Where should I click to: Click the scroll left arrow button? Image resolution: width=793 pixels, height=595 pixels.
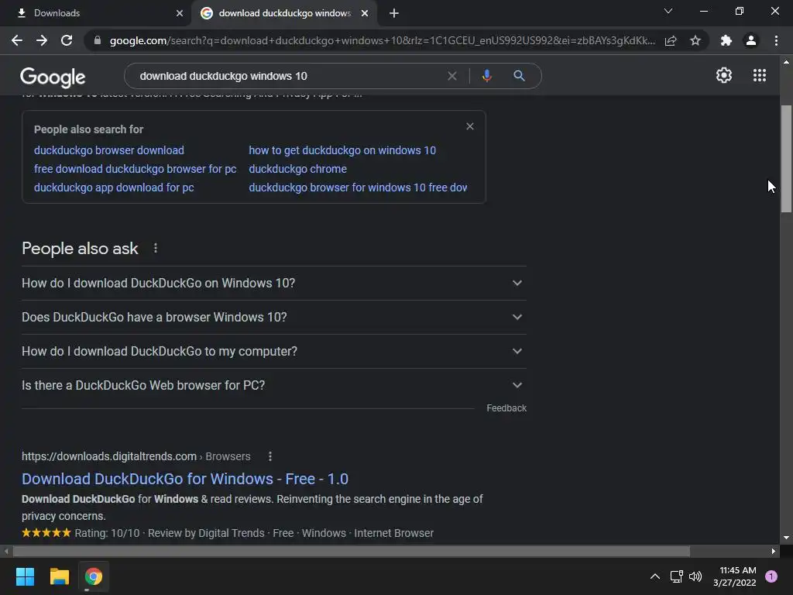pyautogui.click(x=6, y=552)
